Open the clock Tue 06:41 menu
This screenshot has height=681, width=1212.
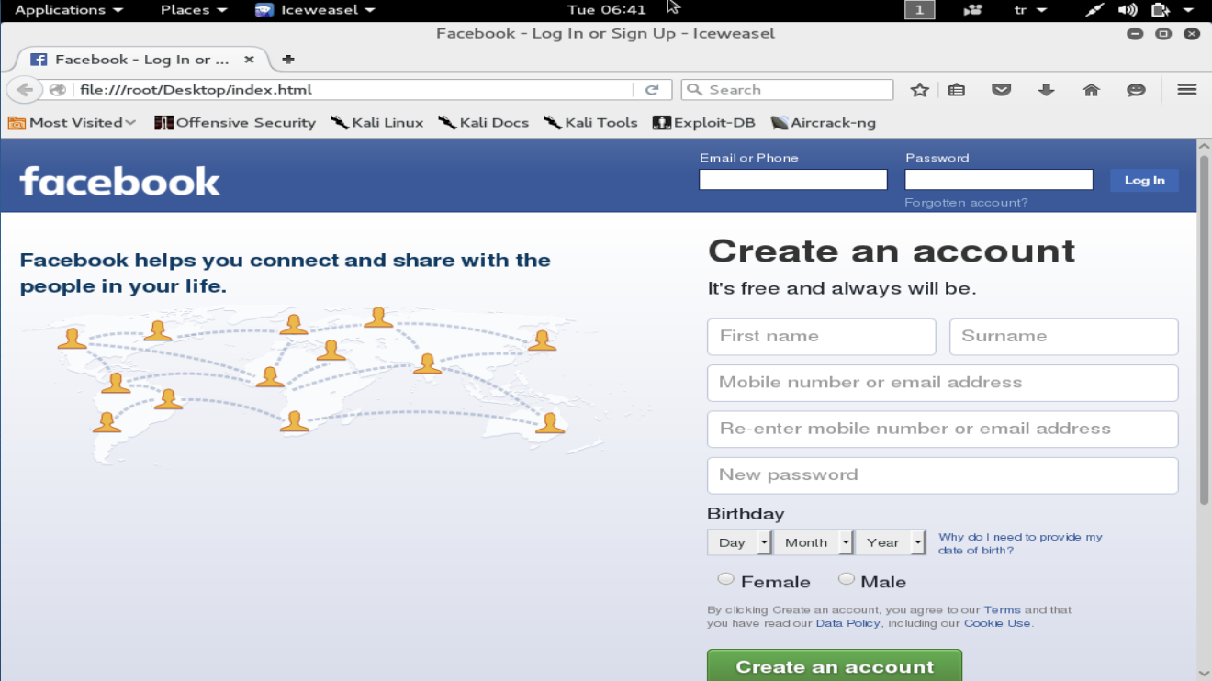607,10
